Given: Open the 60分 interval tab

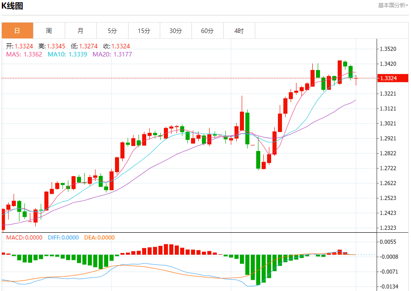Looking at the screenshot, I should coord(208,31).
